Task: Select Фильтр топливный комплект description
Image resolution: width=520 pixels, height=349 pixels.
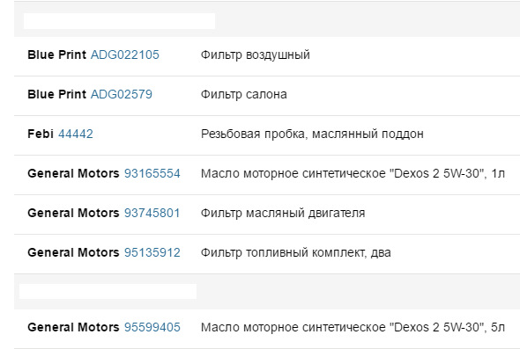Action: (296, 252)
